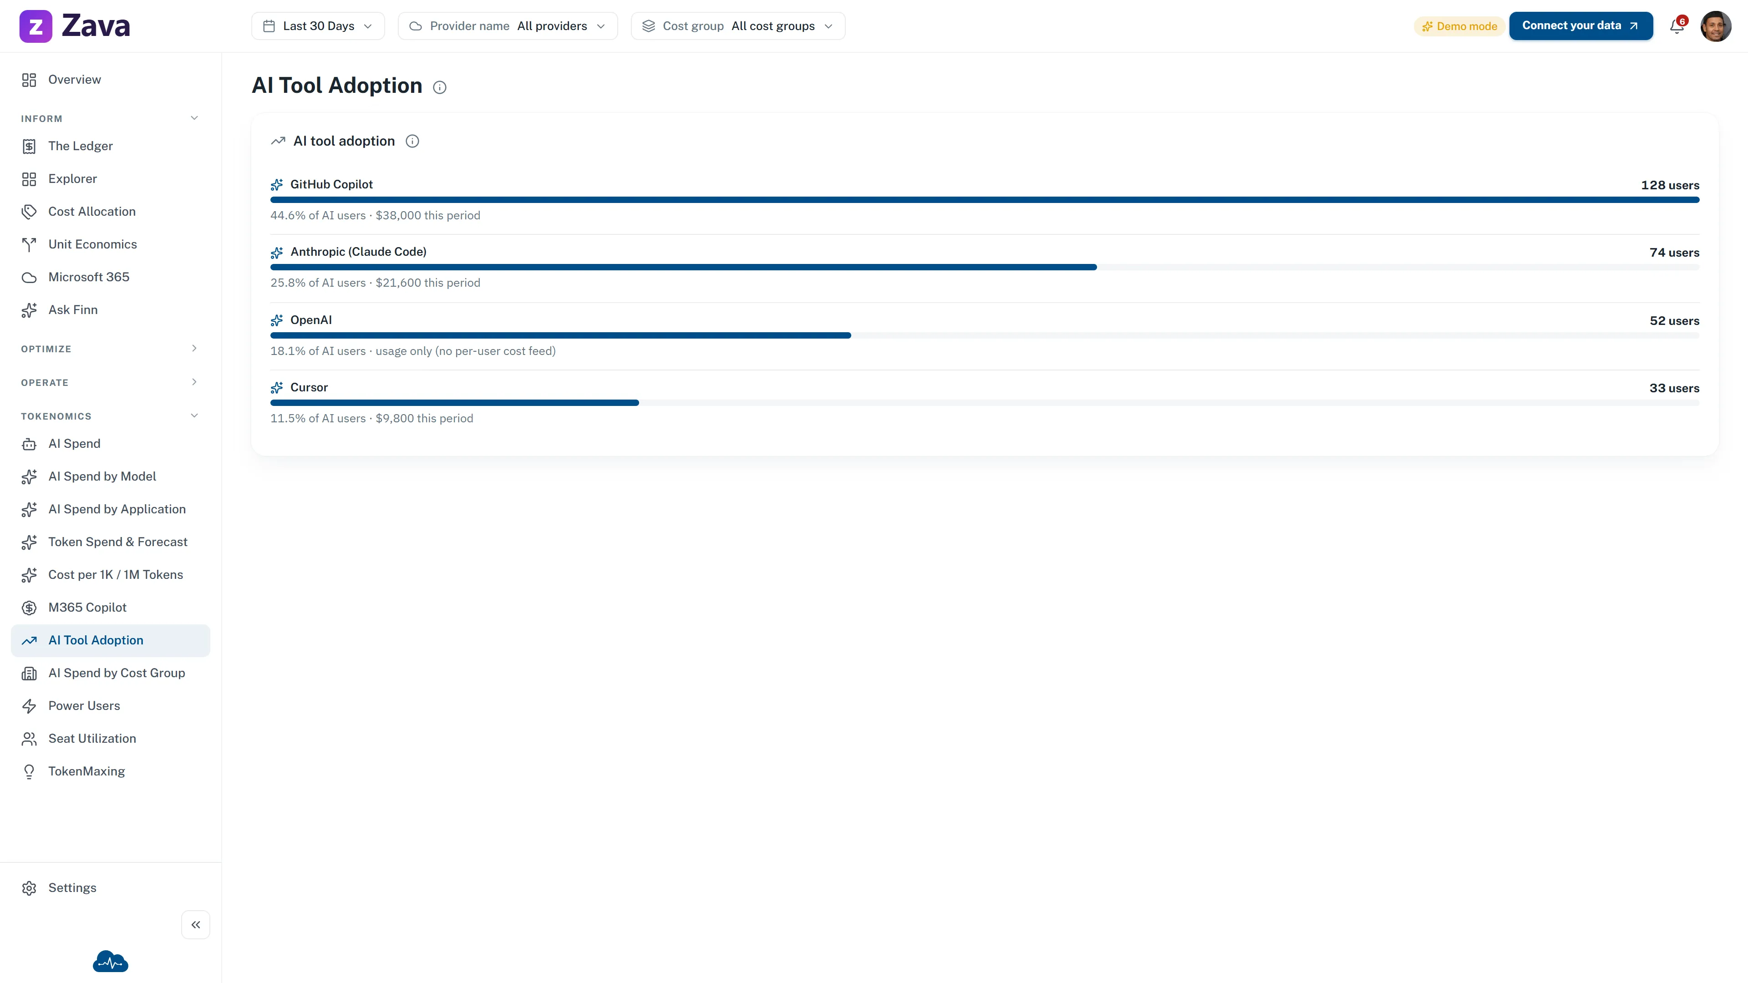Open AI Spend by Model page

tap(111, 476)
